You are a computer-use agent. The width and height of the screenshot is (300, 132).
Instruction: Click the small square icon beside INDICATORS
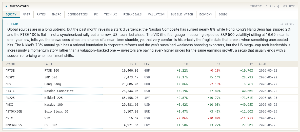pyautogui.click(x=6, y=7)
